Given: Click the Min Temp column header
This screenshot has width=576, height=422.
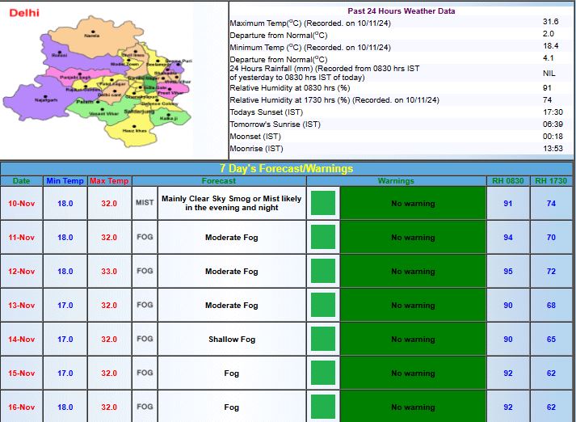Looking at the screenshot, I should coord(65,181).
